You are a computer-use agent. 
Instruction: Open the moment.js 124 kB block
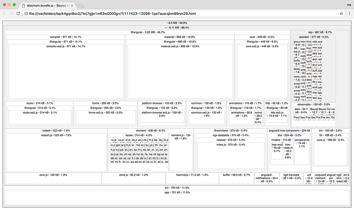(x=181, y=152)
